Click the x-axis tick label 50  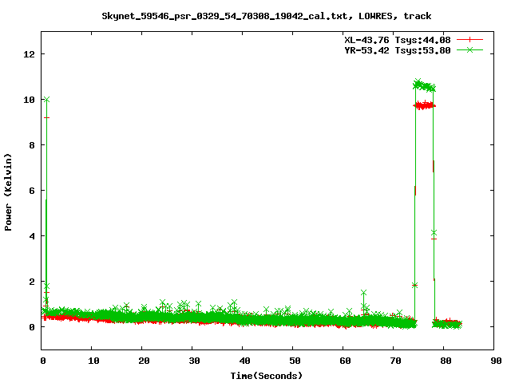coord(295,361)
